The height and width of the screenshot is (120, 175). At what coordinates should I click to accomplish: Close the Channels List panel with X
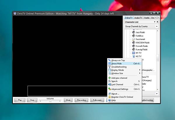(x=157, y=22)
